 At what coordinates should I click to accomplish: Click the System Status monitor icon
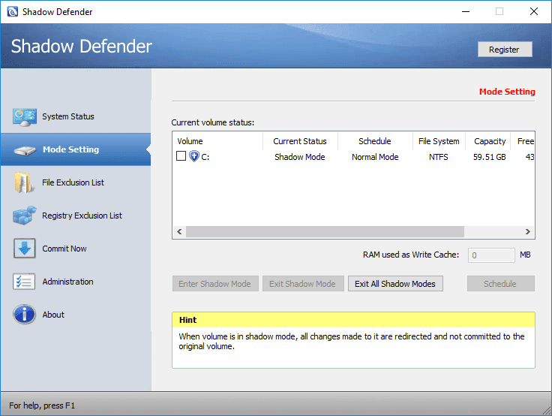coord(24,116)
